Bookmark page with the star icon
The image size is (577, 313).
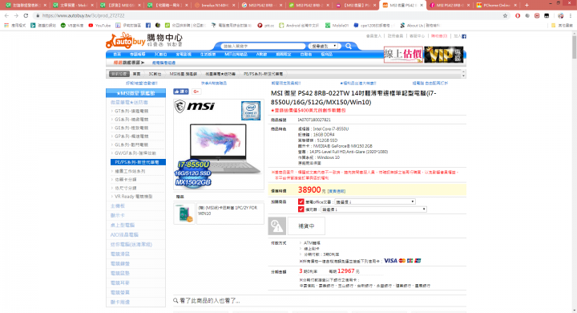click(505, 15)
